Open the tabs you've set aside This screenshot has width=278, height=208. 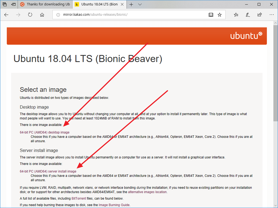5,4
